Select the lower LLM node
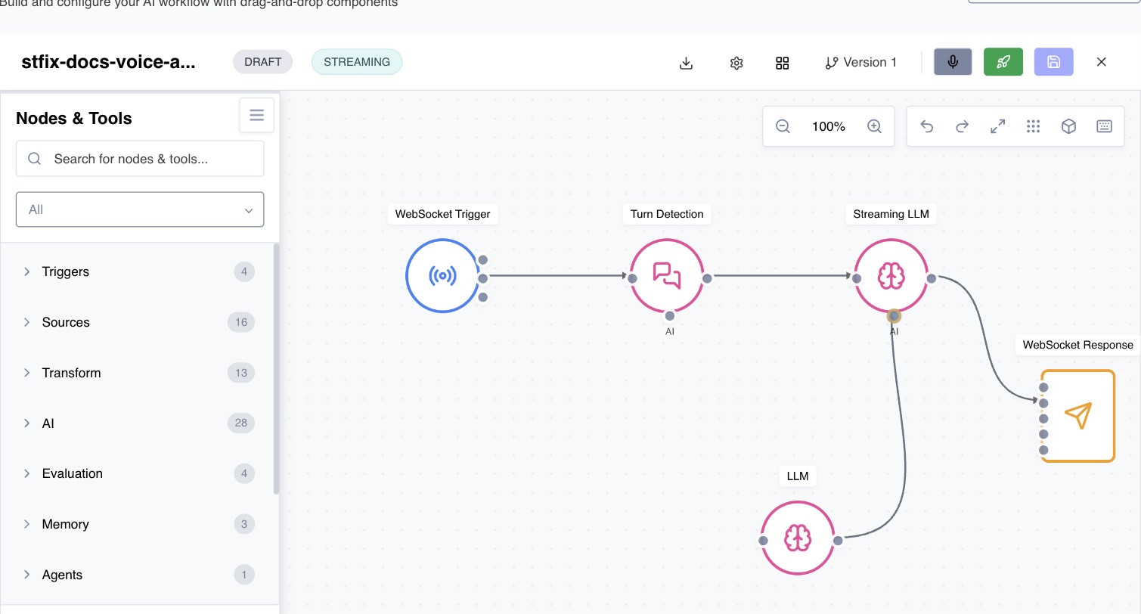Image resolution: width=1141 pixels, height=614 pixels. point(798,538)
